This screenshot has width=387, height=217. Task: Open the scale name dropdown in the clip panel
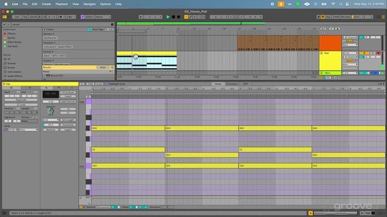28,130
